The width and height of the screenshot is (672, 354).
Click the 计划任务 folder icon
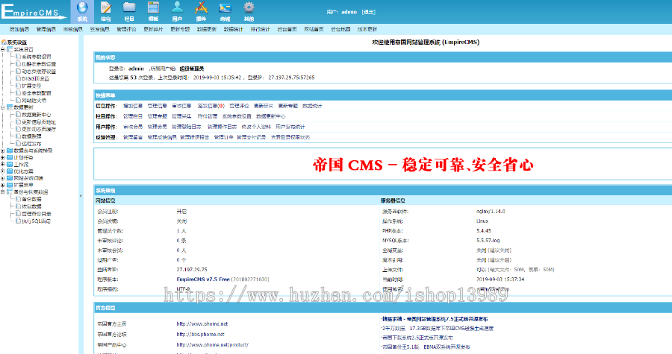pos(10,157)
